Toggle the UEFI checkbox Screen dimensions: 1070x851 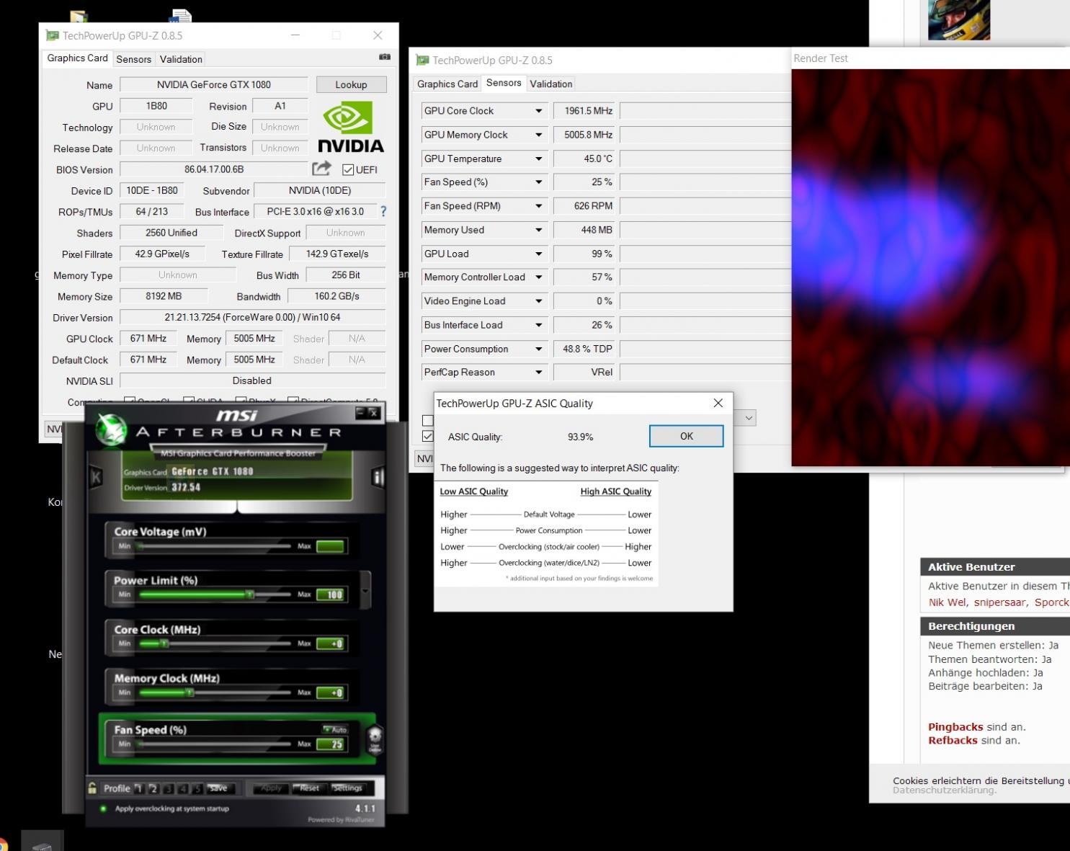(348, 170)
